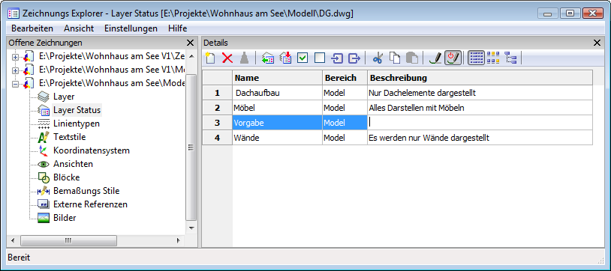Viewport: 611px width, 271px height.
Task: Expand the second Wohnhaus am See V1 drawing
Action: click(x=16, y=70)
